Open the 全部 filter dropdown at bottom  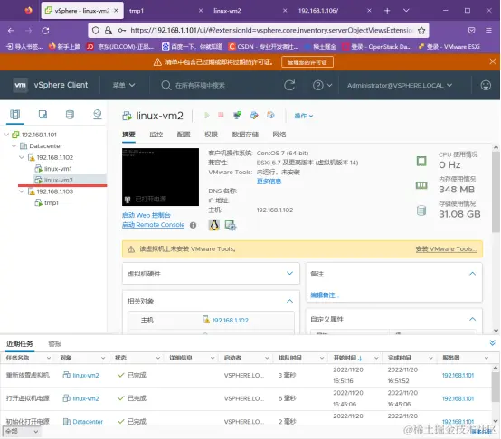point(21,432)
